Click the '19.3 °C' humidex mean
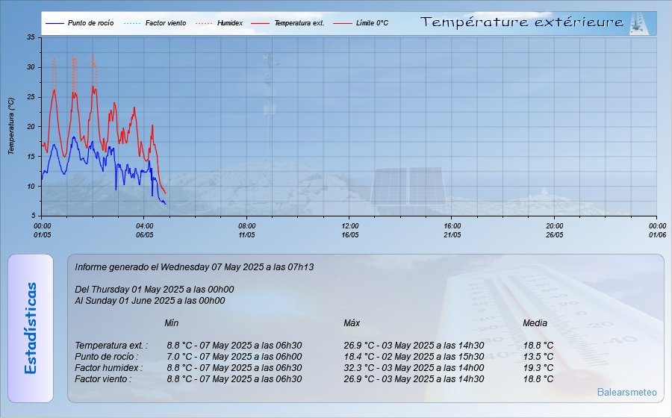 (538, 367)
